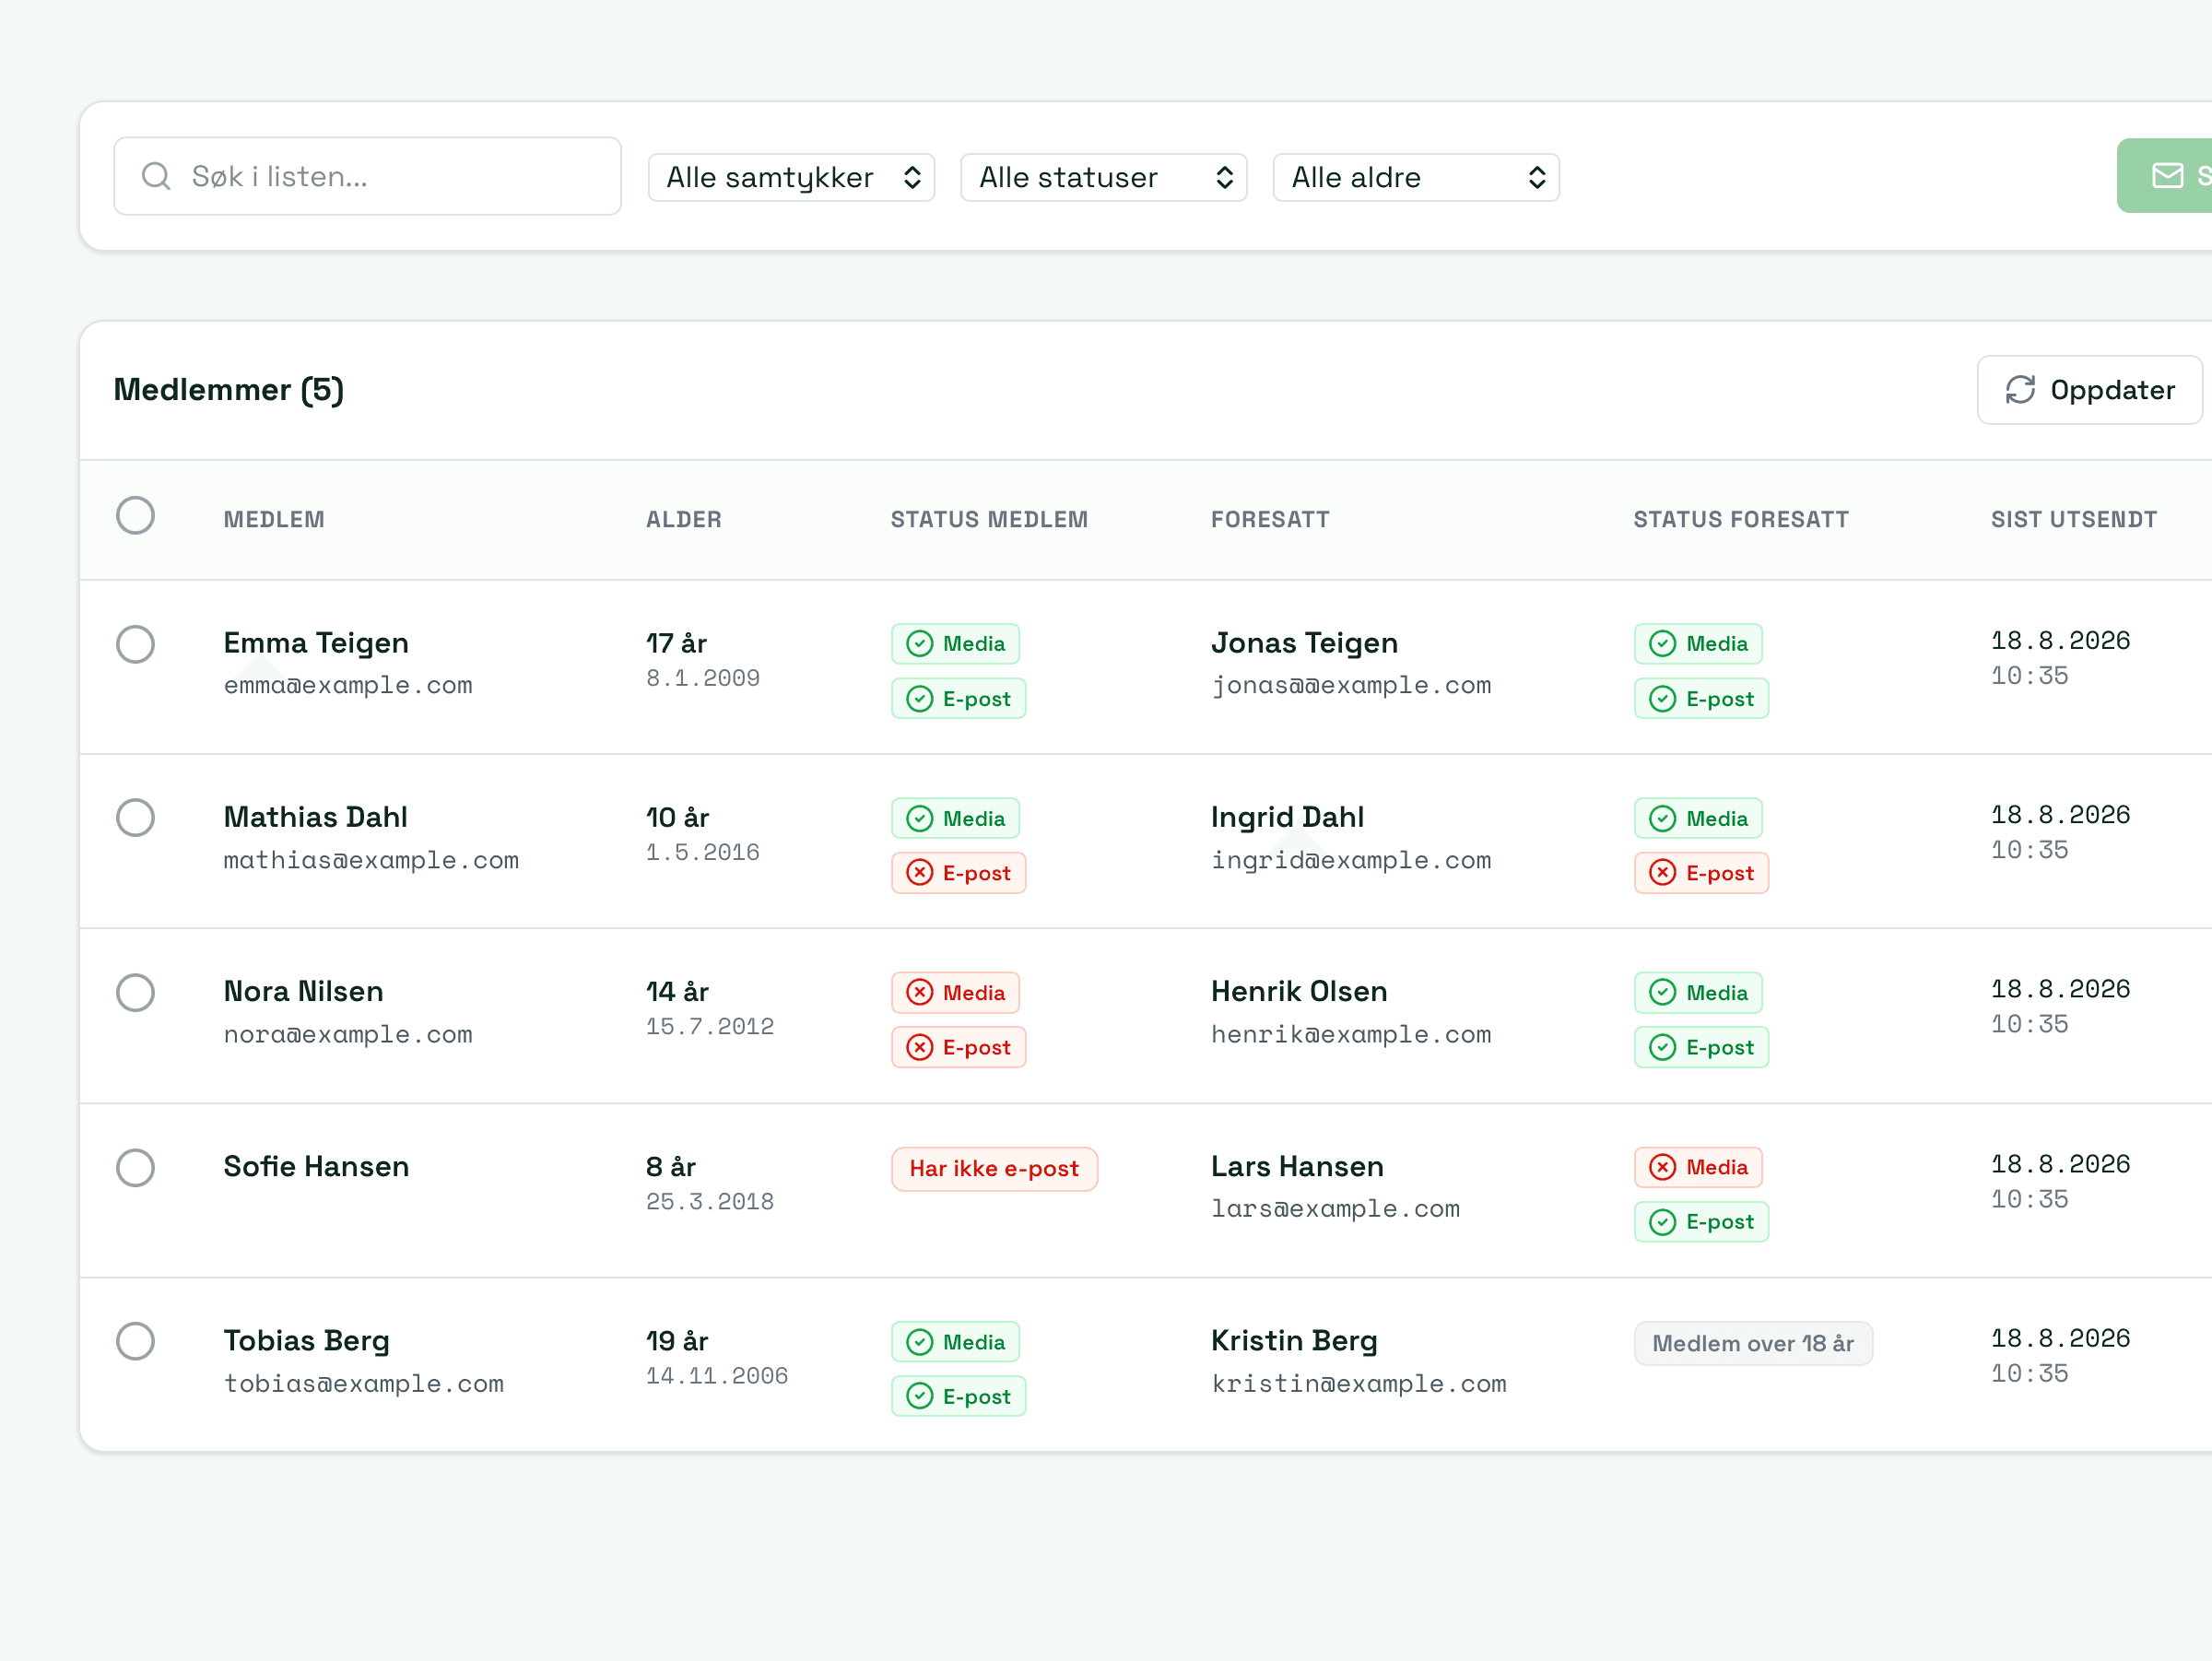The height and width of the screenshot is (1661, 2212).
Task: Click the Medlemmer (5) heading
Action: point(228,390)
